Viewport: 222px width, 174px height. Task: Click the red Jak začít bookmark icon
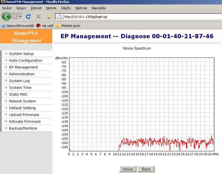38,26
